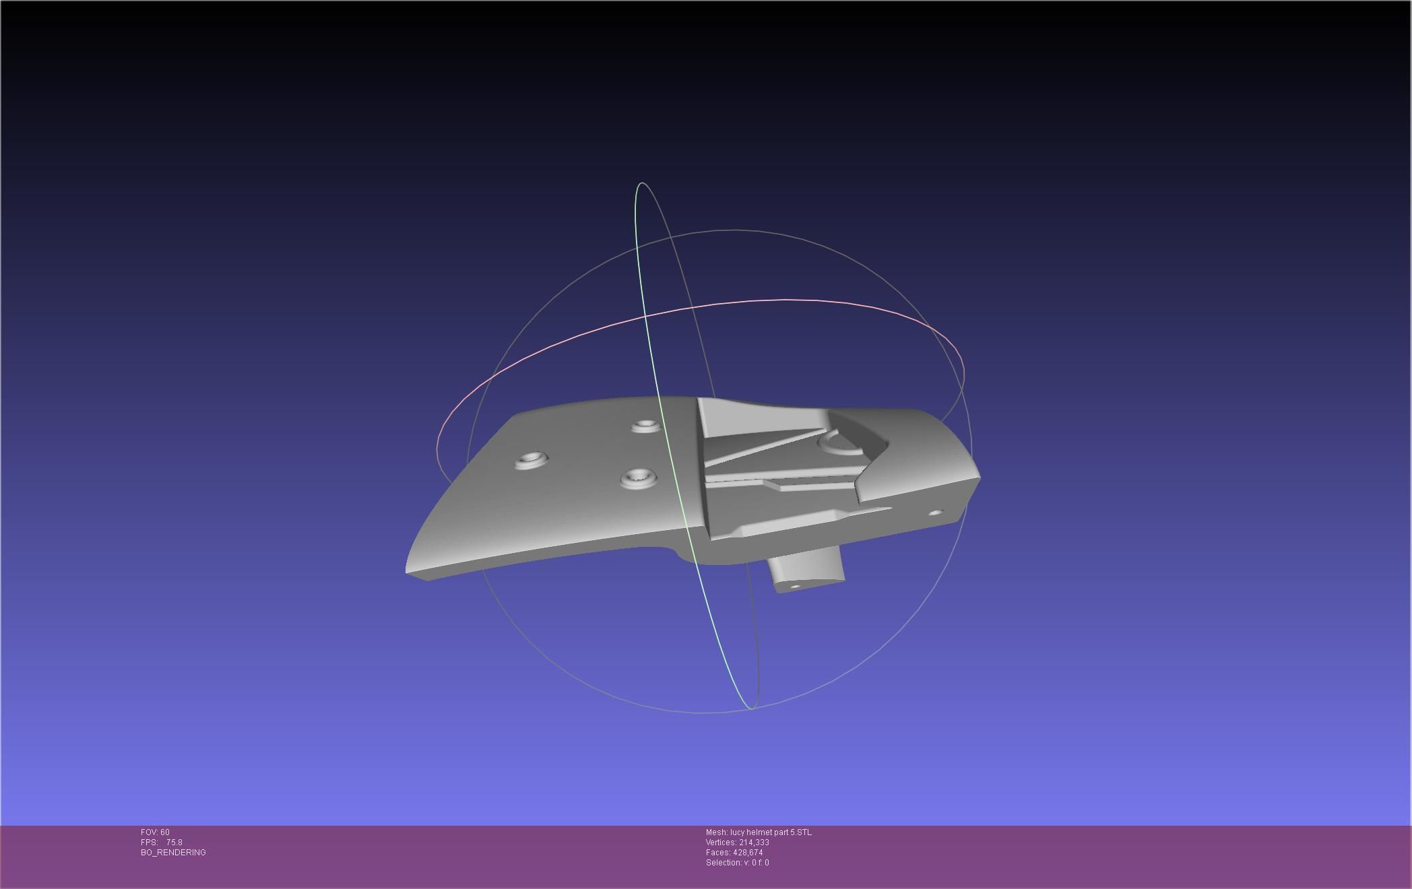The image size is (1412, 889).
Task: Select the FPS: 75.8 readout
Action: pyautogui.click(x=162, y=843)
